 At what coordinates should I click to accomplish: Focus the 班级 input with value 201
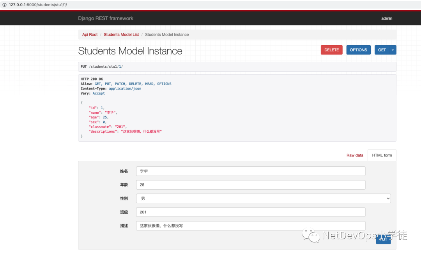click(x=251, y=212)
